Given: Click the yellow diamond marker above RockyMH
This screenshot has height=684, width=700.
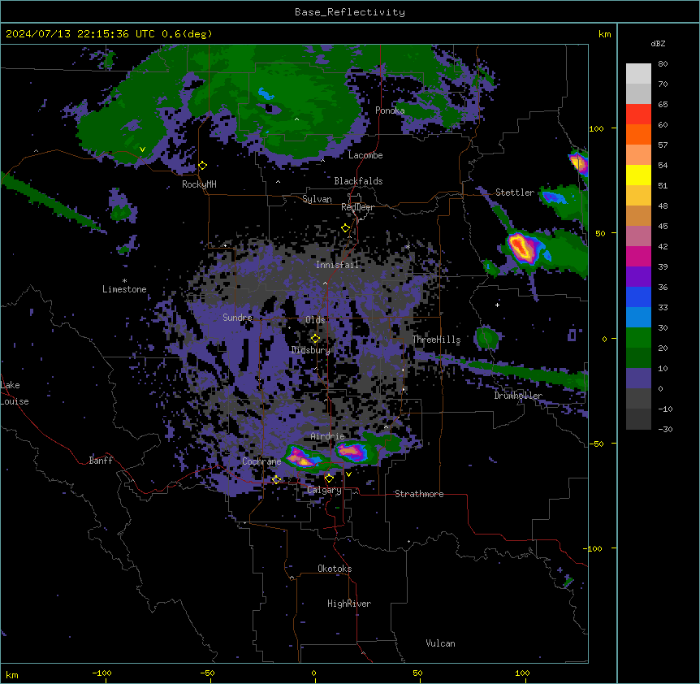Looking at the screenshot, I should click(x=203, y=166).
